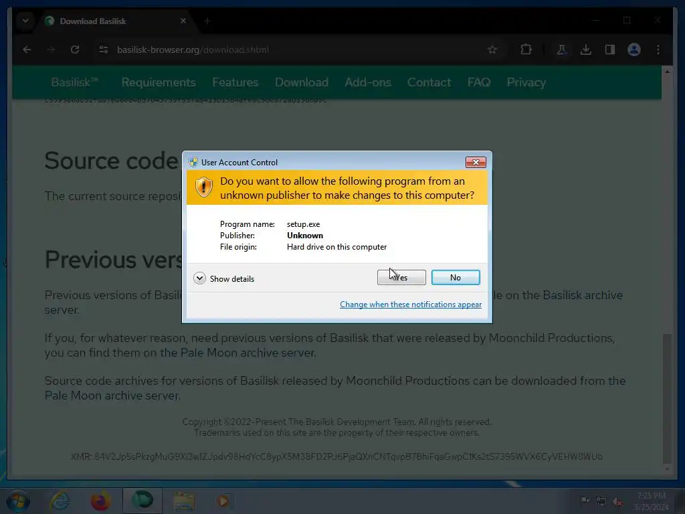Image resolution: width=685 pixels, height=514 pixels.
Task: Bookmark this page with the star icon
Action: coord(492,50)
